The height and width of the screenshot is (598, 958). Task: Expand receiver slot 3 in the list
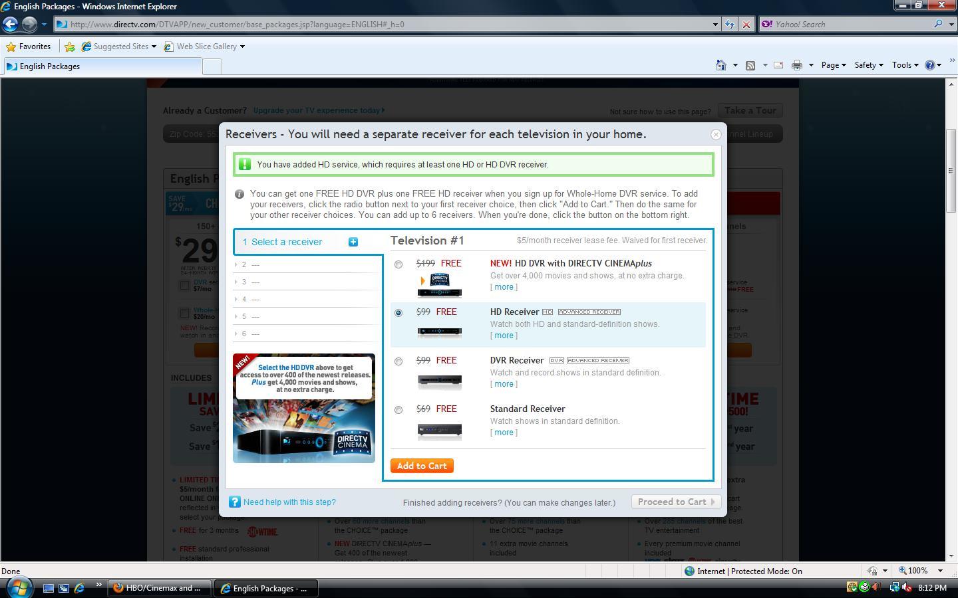point(307,282)
